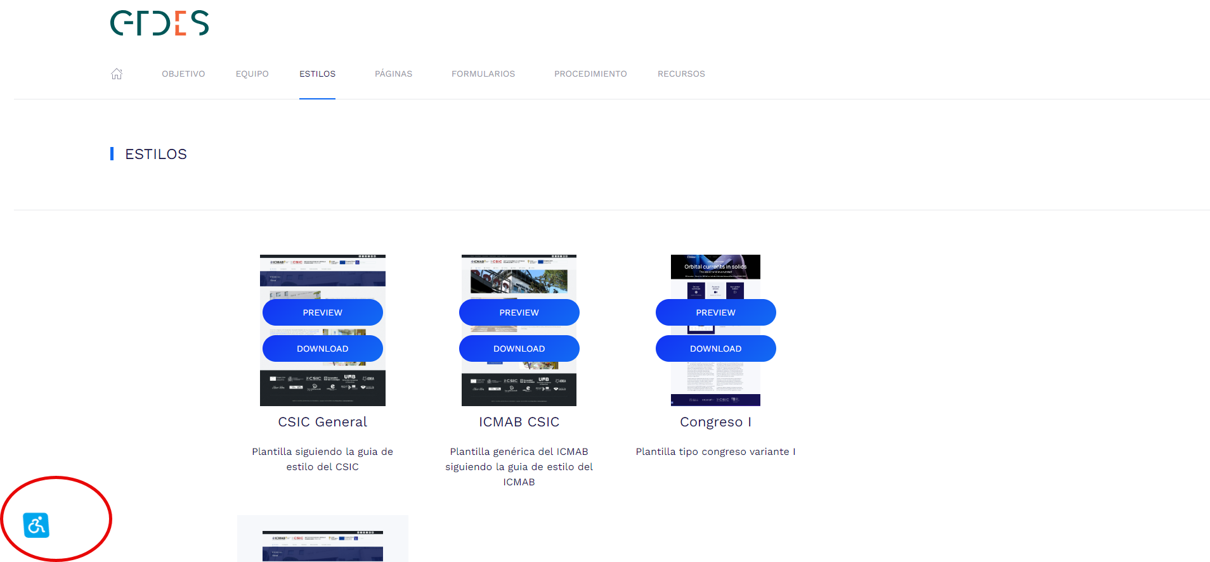Screen dimensions: 1210x562
Task: Open the OBJETIVO menu item
Action: [x=183, y=74]
